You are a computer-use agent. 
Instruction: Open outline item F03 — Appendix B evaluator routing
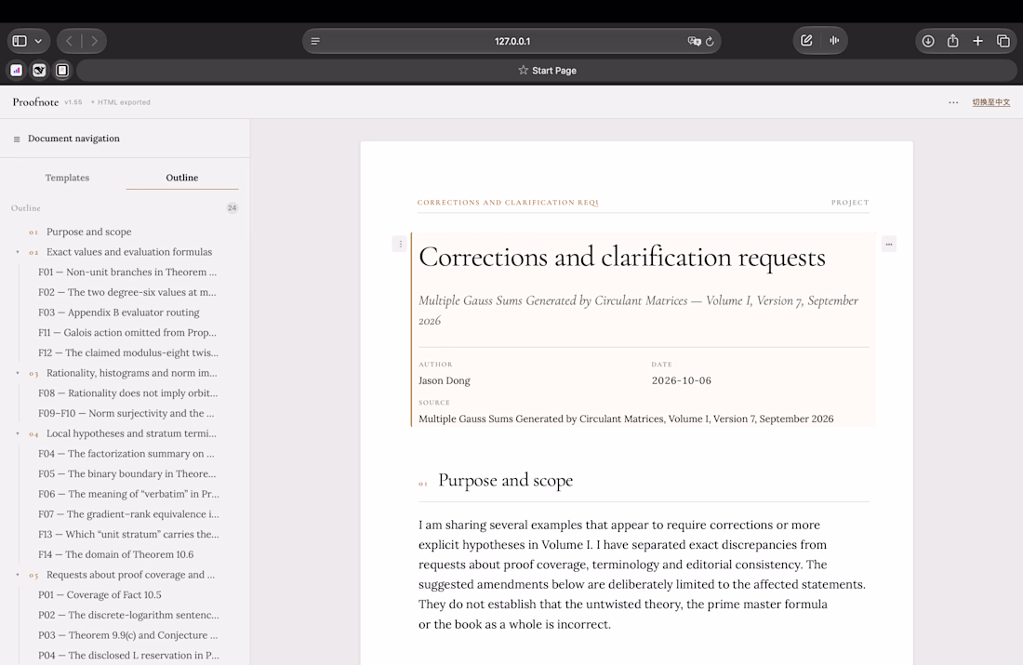119,313
